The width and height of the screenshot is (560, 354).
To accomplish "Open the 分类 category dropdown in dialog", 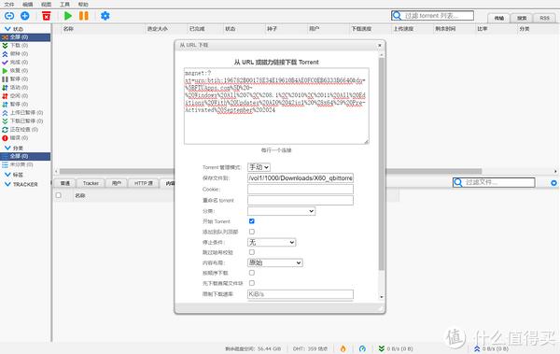I will (282, 211).
